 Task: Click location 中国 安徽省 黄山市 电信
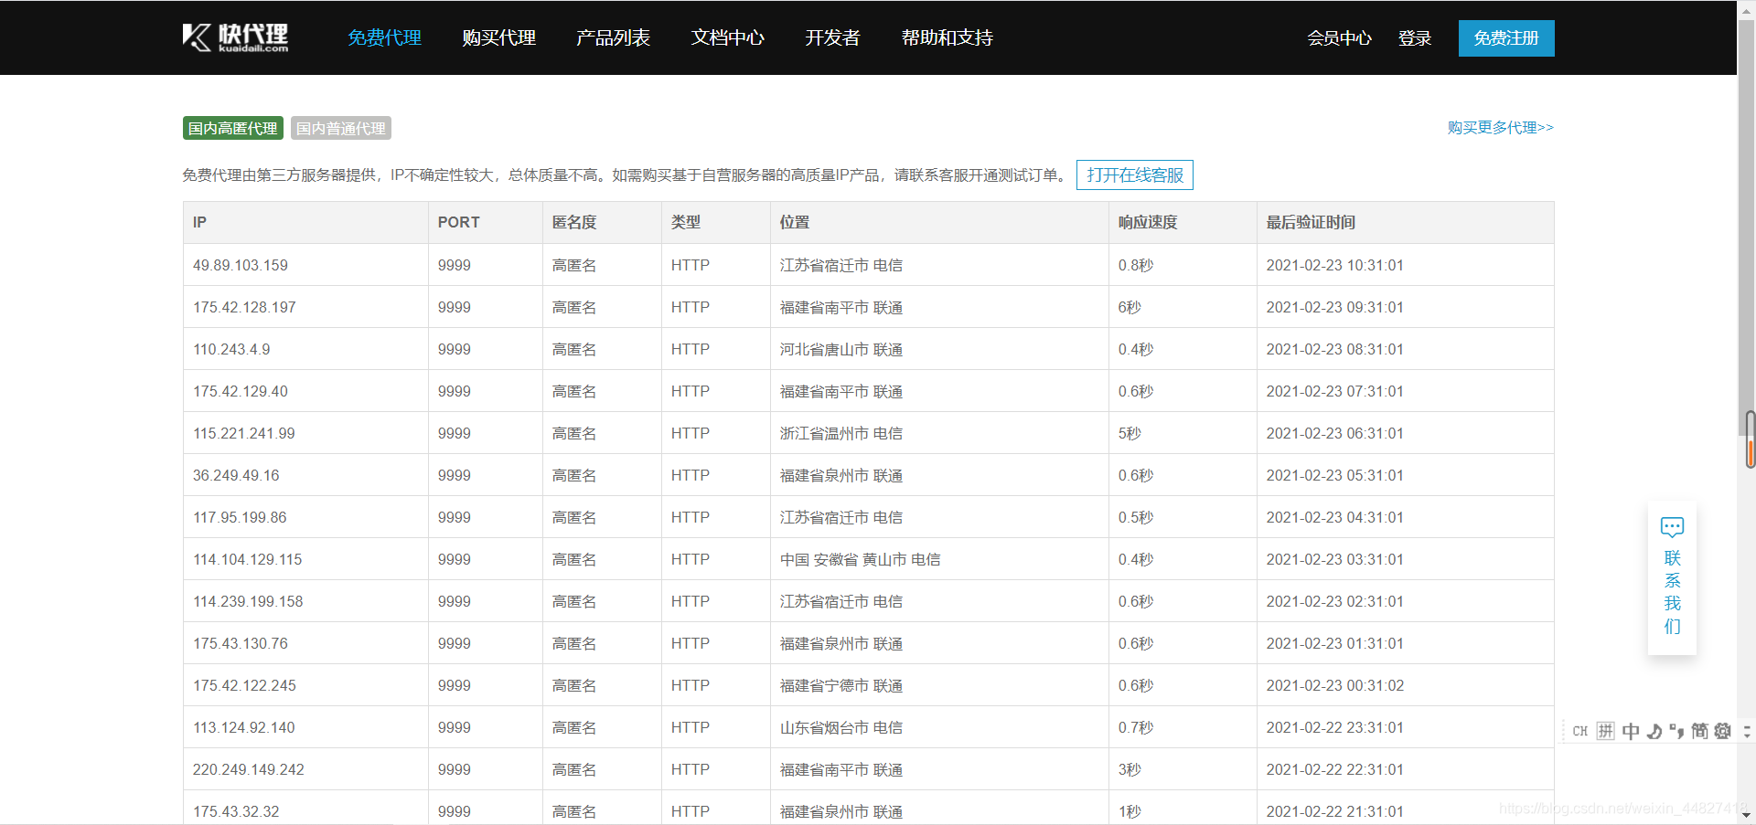[x=860, y=559]
